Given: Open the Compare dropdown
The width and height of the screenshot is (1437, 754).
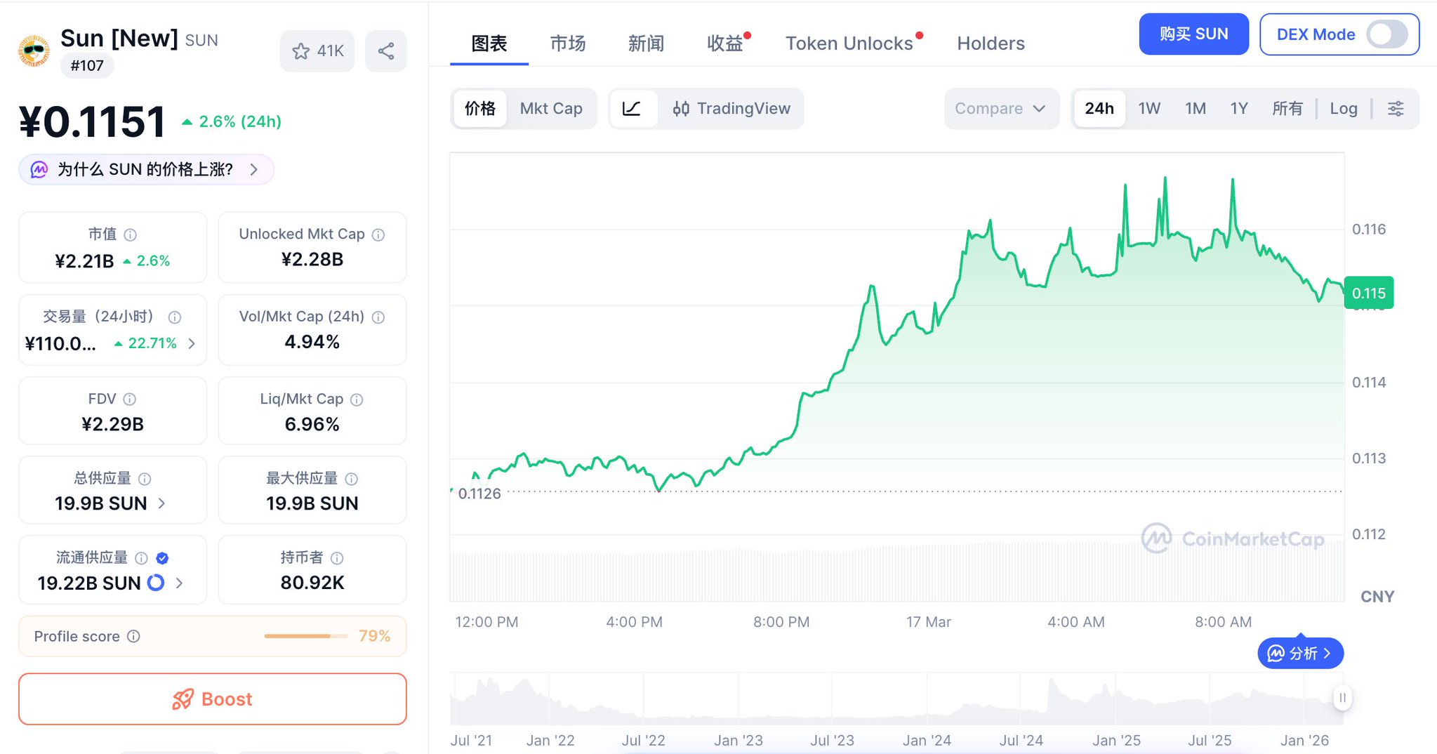Looking at the screenshot, I should 1000,109.
